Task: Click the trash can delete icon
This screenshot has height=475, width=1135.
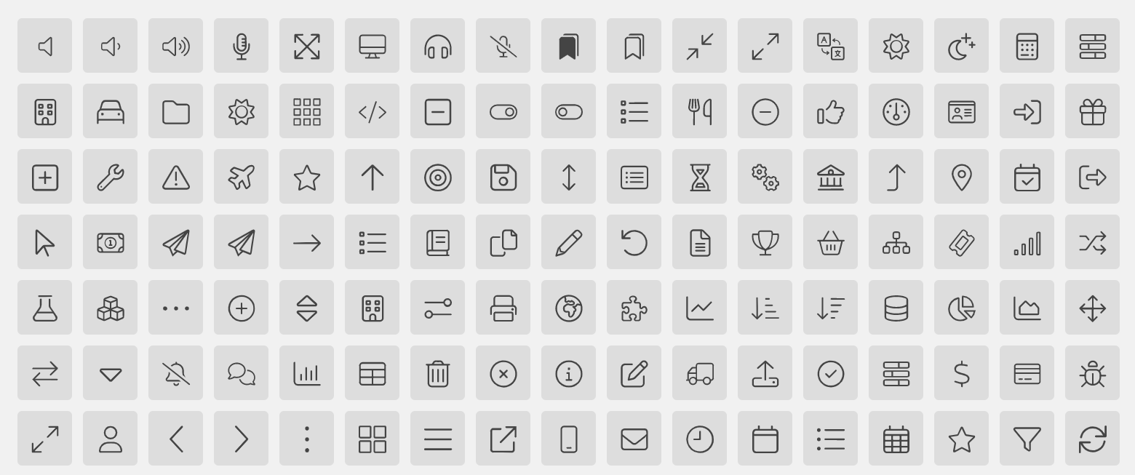Action: 438,373
